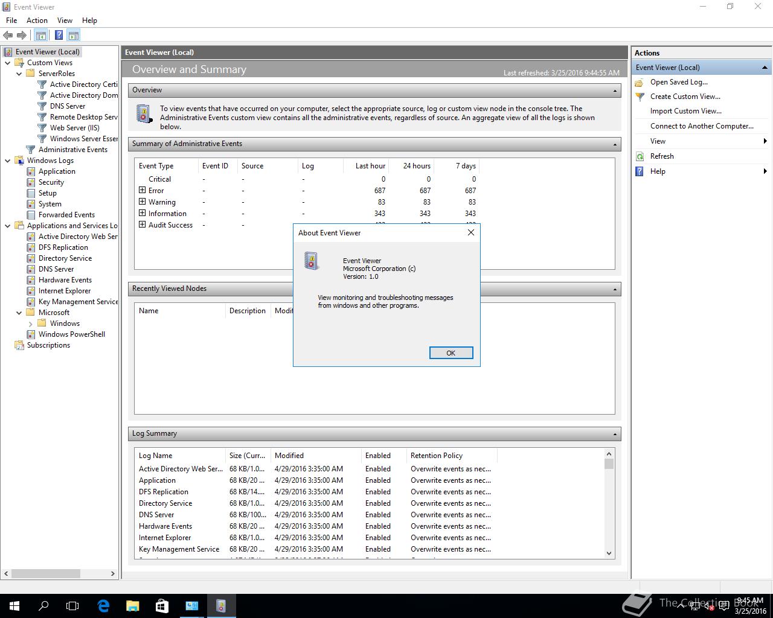Image resolution: width=773 pixels, height=618 pixels.
Task: Open the Action menu
Action: [x=37, y=20]
